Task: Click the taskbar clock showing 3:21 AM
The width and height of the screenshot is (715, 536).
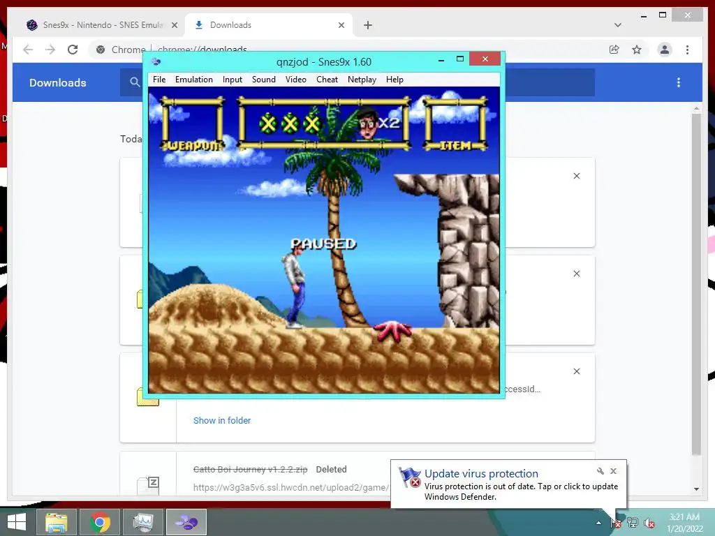Action: pyautogui.click(x=686, y=523)
